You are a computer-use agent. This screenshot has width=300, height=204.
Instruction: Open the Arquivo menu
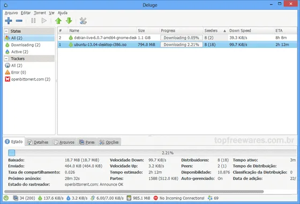11,13
